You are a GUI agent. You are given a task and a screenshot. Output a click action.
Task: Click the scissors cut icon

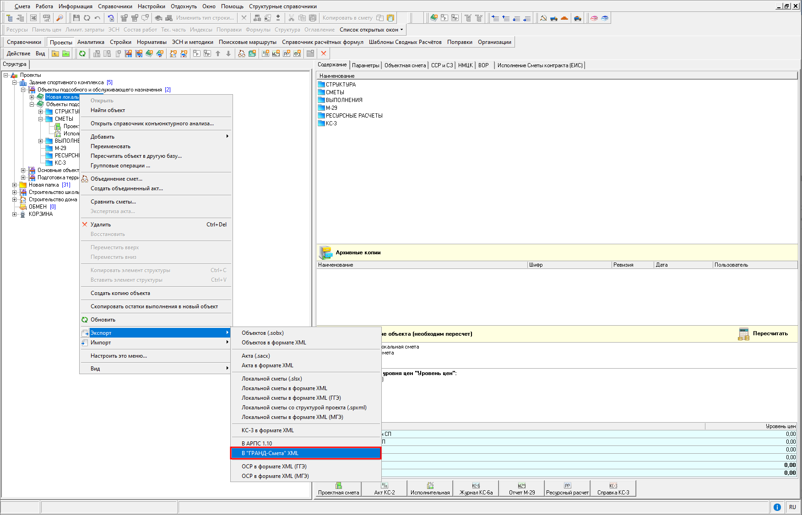291,18
